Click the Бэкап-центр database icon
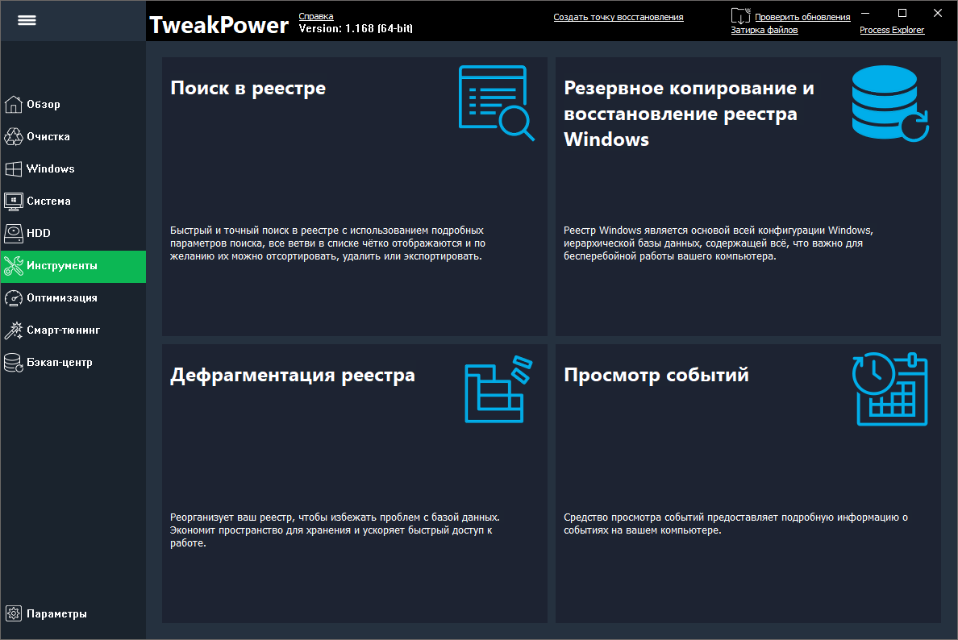Image resolution: width=958 pixels, height=640 pixels. [14, 363]
